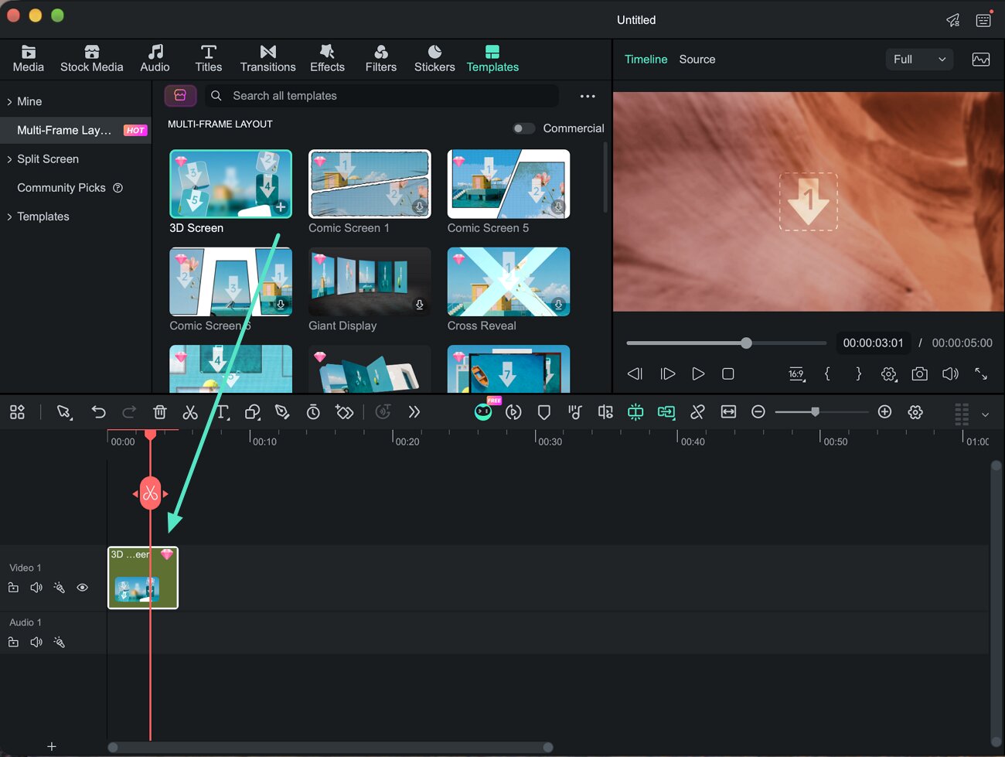Hide the Video 1 track
Screen dimensions: 1005x757
coord(83,588)
